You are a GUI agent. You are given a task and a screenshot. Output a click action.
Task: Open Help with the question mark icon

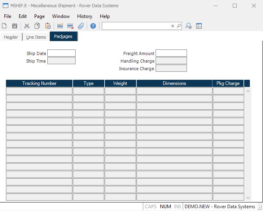(x=93, y=26)
